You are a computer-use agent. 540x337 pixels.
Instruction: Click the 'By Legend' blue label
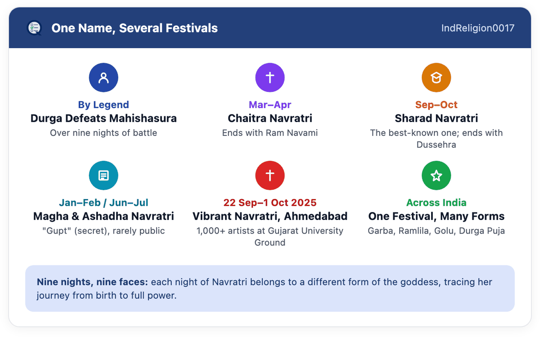103,105
